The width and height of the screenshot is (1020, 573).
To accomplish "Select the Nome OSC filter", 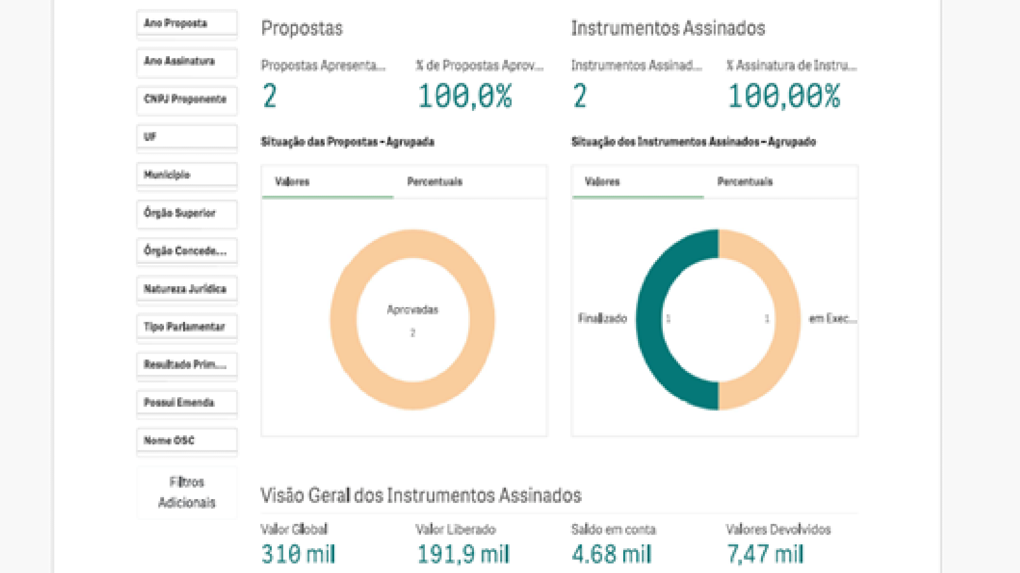I will pyautogui.click(x=186, y=440).
